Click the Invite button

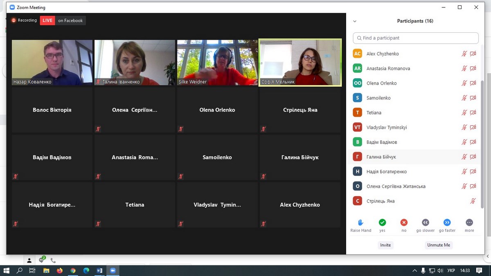(x=385, y=245)
